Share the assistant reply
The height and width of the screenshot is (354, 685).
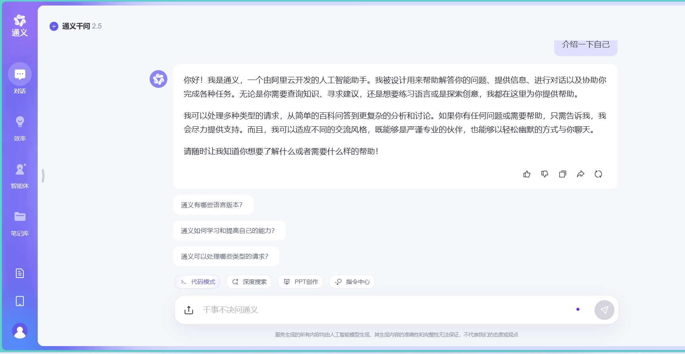click(x=580, y=174)
